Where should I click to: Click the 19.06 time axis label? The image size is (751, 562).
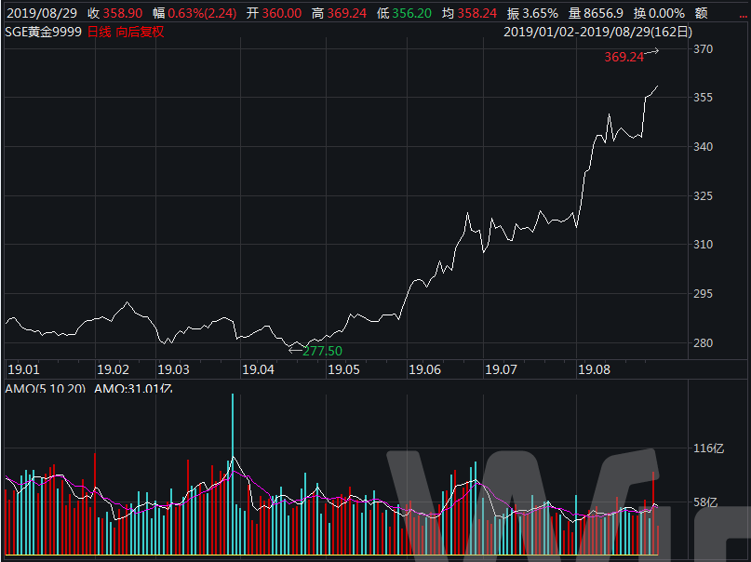pyautogui.click(x=424, y=369)
